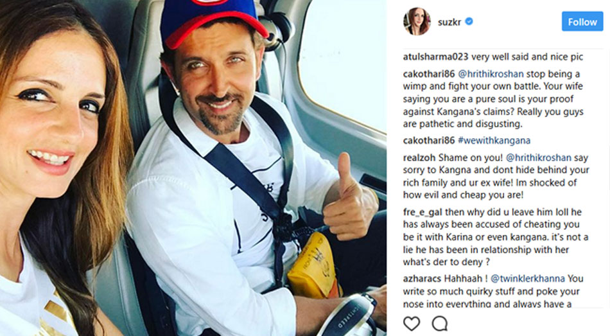Open the comment bubble icon
Viewport: 610px width, 336px height.
[x=440, y=324]
